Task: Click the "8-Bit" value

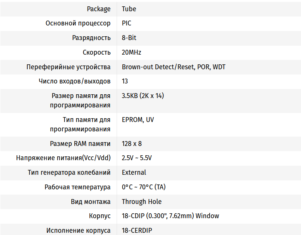Action: point(129,38)
